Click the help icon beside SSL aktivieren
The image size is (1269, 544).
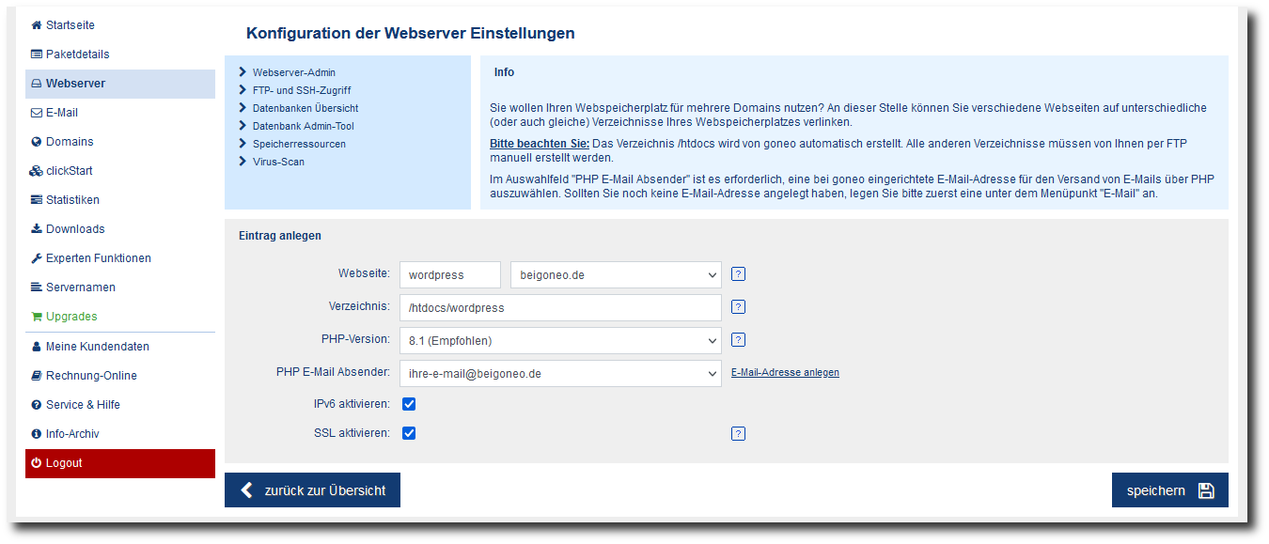pos(738,433)
